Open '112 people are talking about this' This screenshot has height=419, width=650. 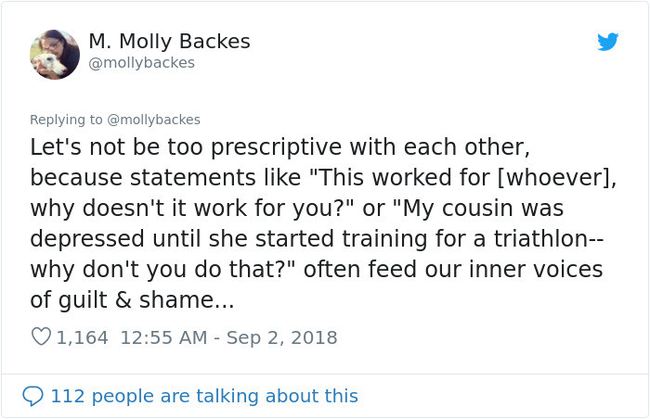click(204, 396)
